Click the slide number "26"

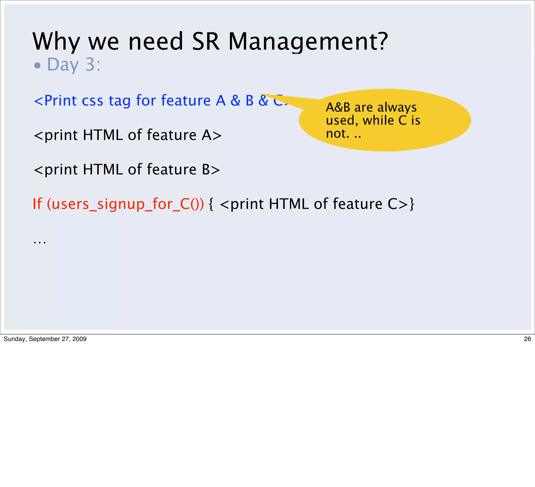tap(527, 339)
